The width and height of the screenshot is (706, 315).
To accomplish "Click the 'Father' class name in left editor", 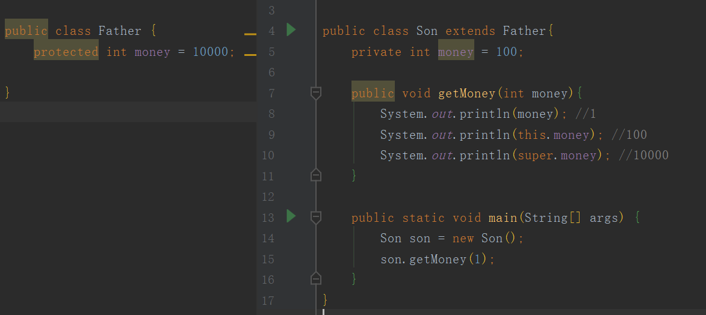I will click(x=120, y=31).
